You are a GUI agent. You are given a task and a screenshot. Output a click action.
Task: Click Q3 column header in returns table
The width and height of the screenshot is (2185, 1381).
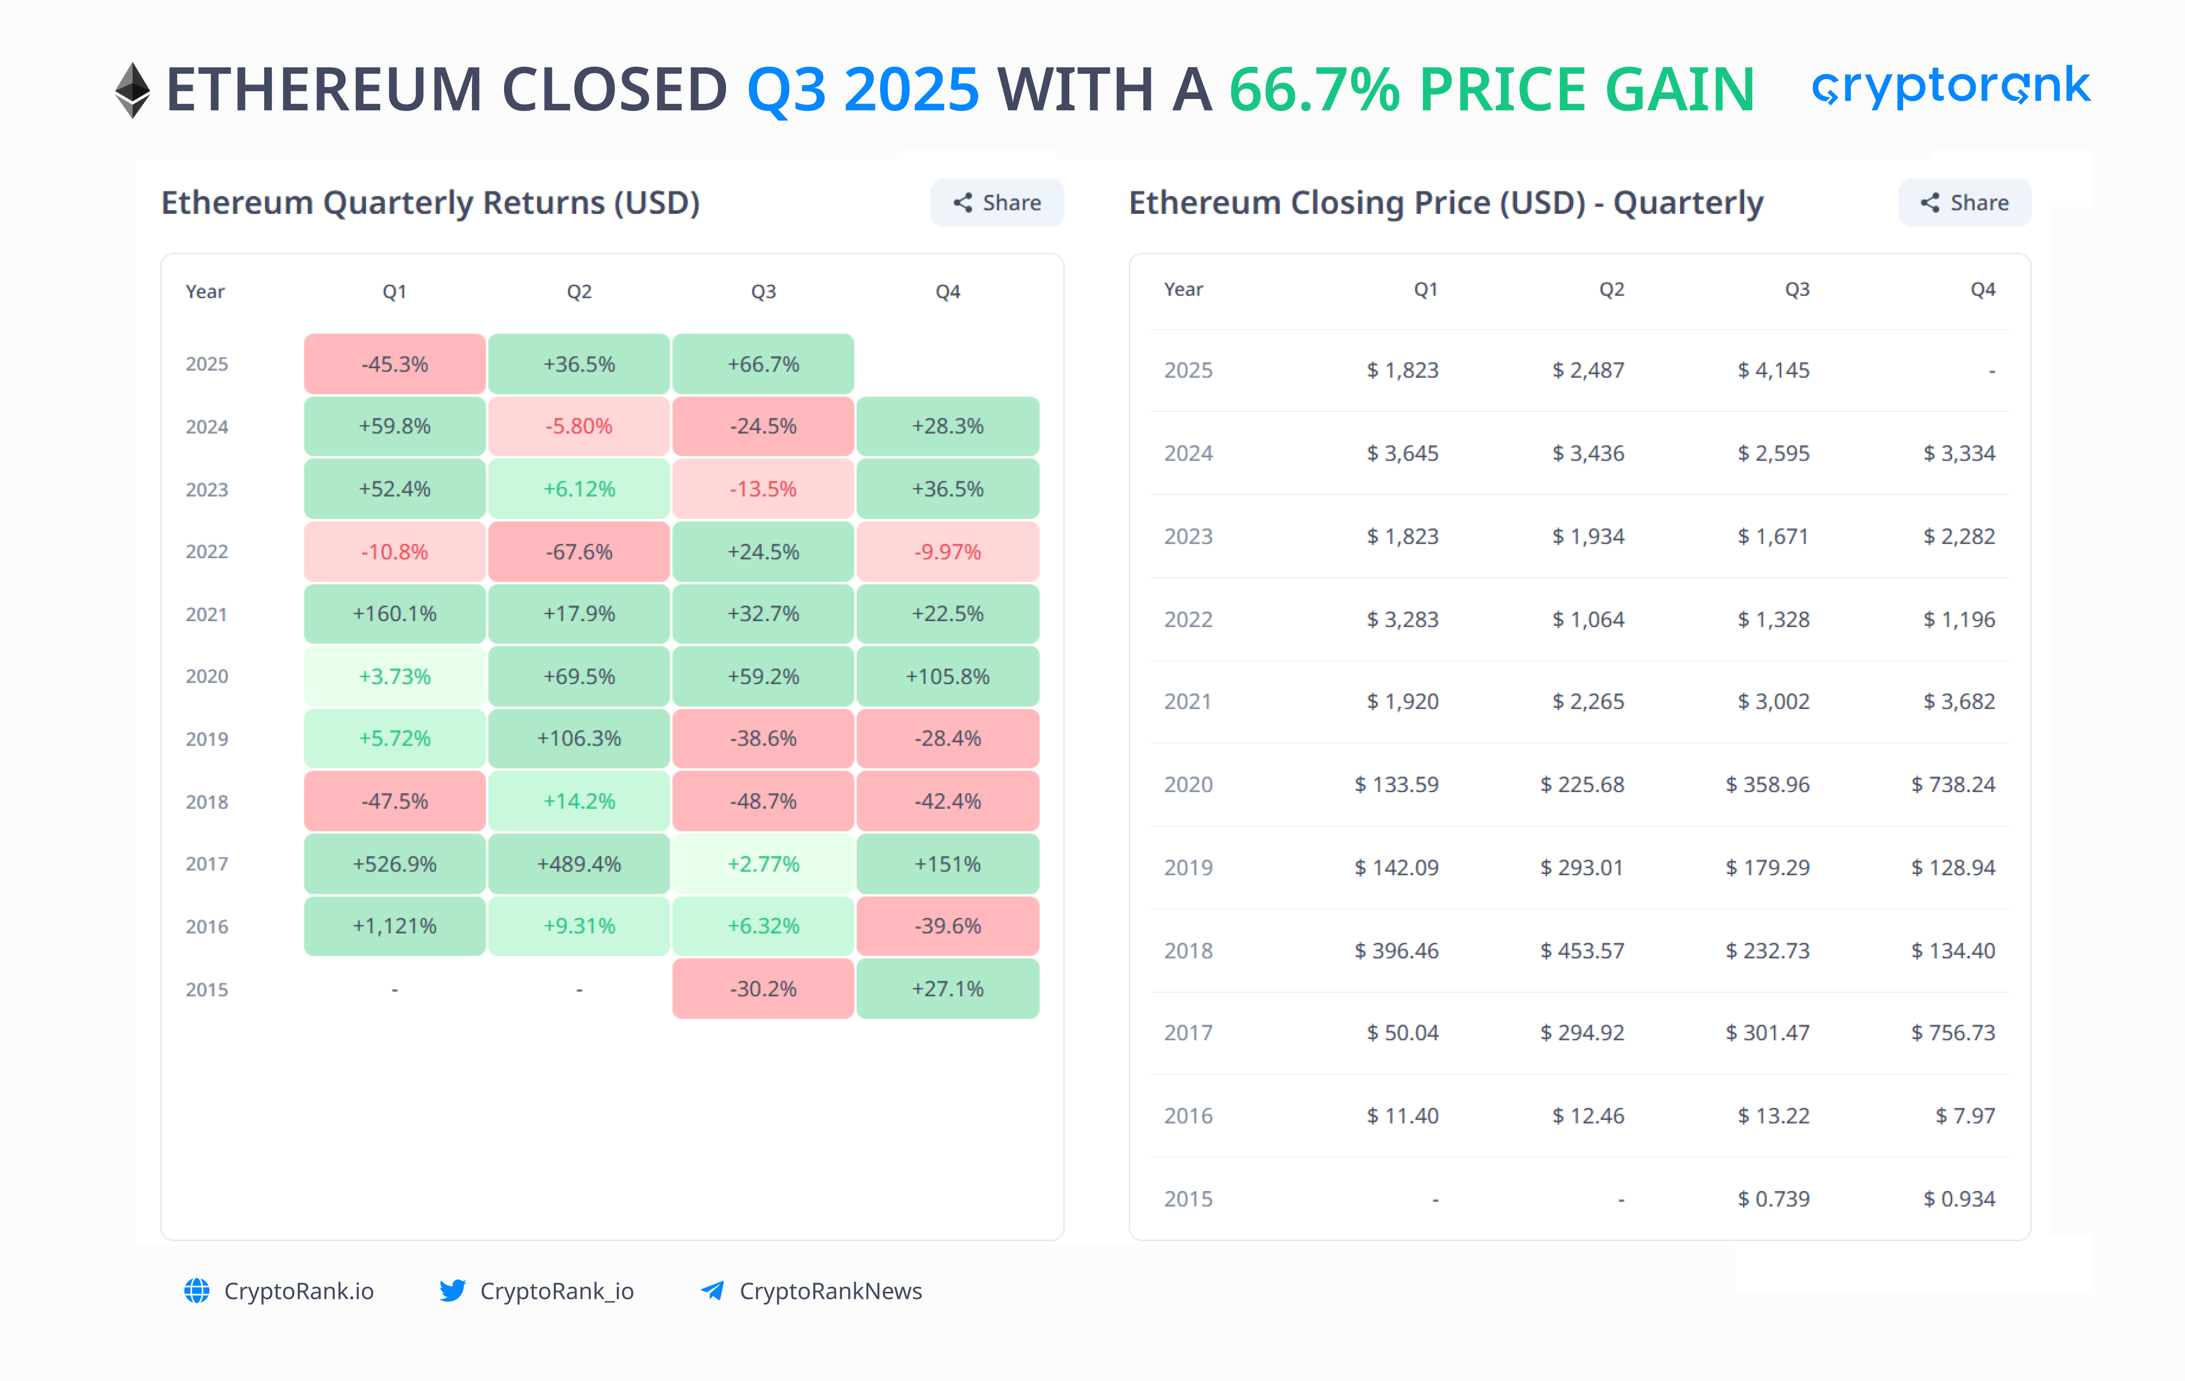[x=763, y=292]
